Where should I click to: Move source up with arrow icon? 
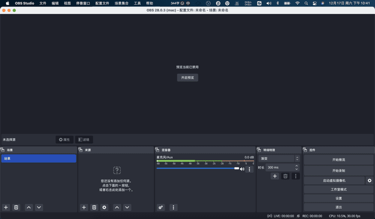[117, 207]
